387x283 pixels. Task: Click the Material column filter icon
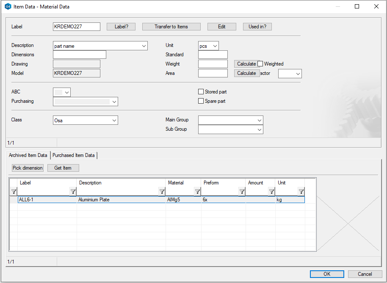[197, 192]
